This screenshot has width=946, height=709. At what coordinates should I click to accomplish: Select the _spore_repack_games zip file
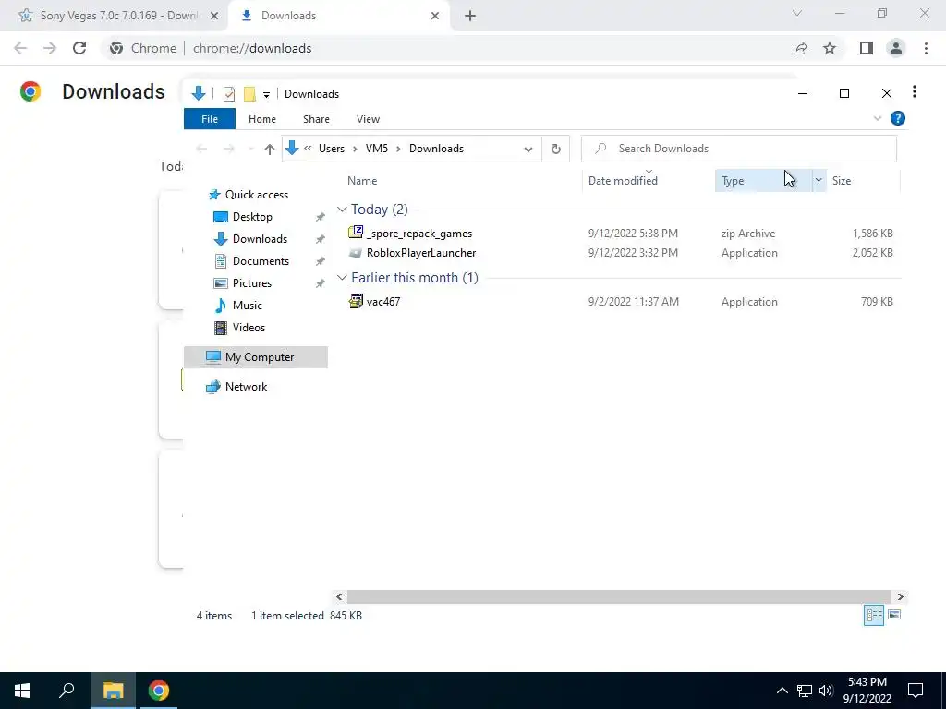(419, 234)
